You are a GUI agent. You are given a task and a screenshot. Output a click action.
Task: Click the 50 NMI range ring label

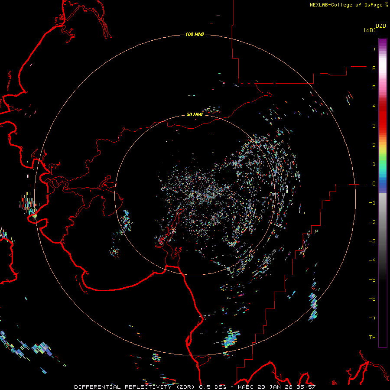195,114
